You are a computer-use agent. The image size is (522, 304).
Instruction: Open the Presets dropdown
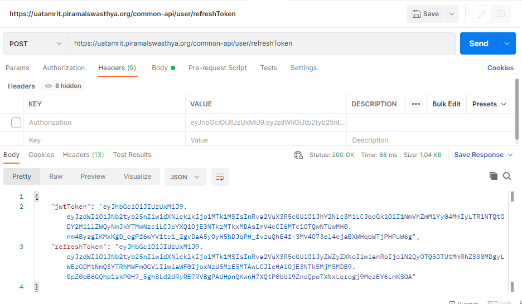489,104
